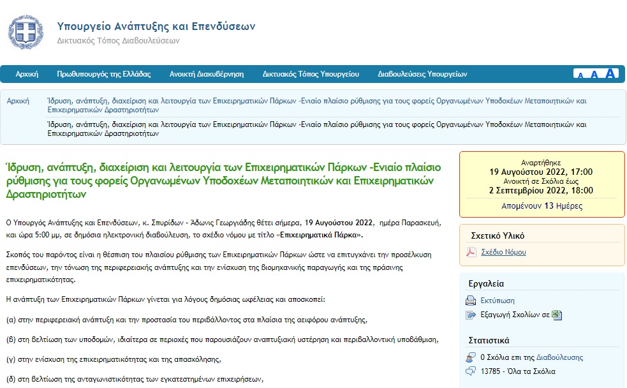Click list item (γ) στην ενίσχυση της επιχειρηματικότητας
Viewport: 627px width, 388px height.
coord(114,359)
